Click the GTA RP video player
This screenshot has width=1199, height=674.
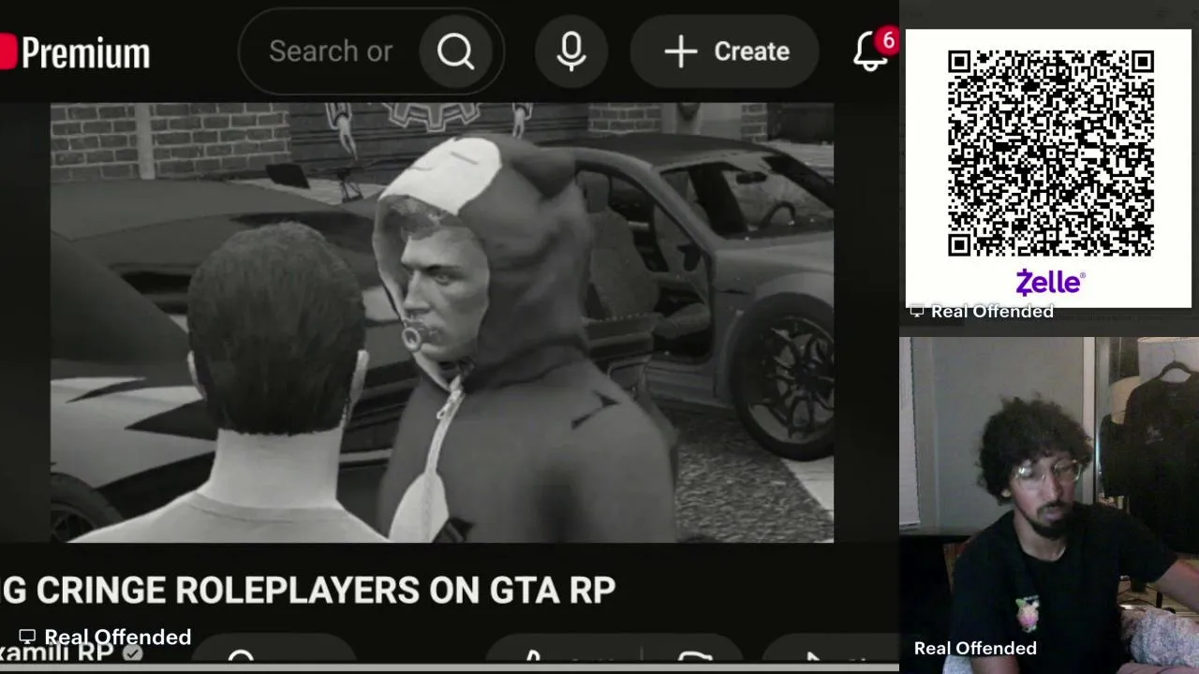pos(442,323)
